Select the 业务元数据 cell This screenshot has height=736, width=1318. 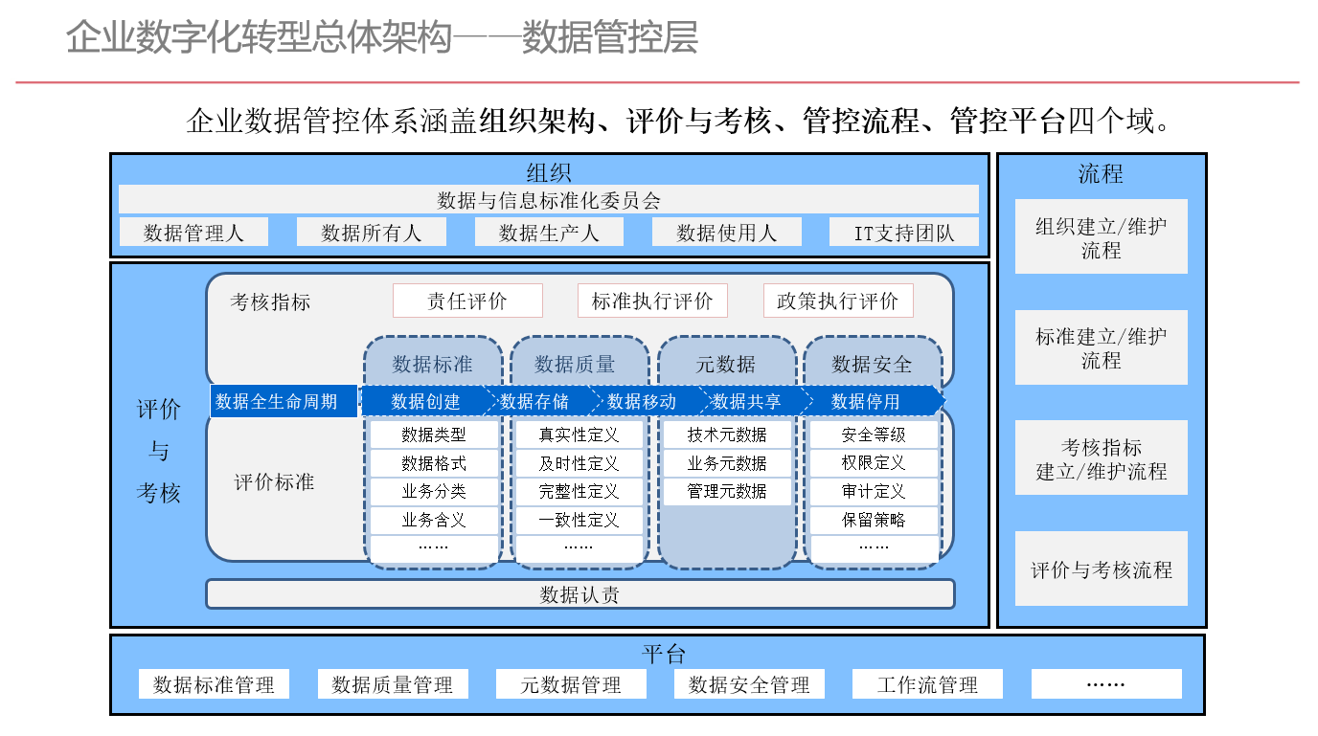click(727, 463)
